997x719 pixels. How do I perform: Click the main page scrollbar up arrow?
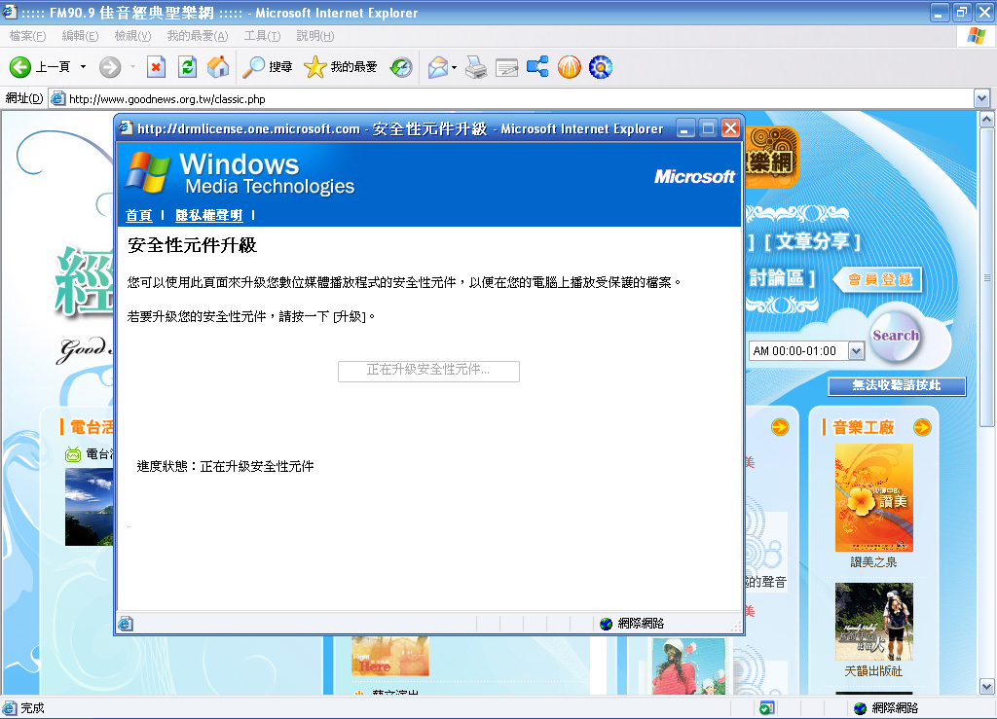point(987,119)
